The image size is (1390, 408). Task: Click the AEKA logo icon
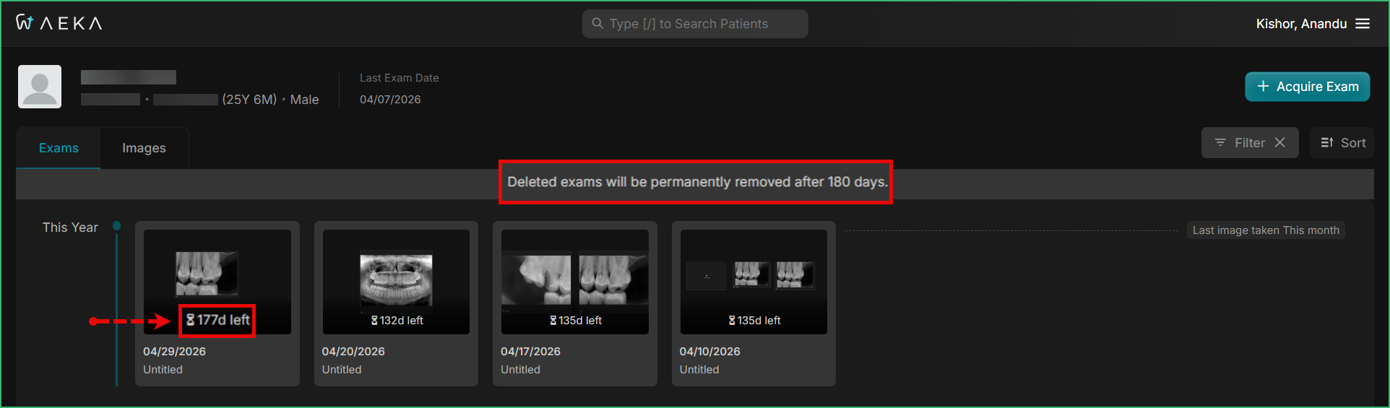pyautogui.click(x=25, y=22)
